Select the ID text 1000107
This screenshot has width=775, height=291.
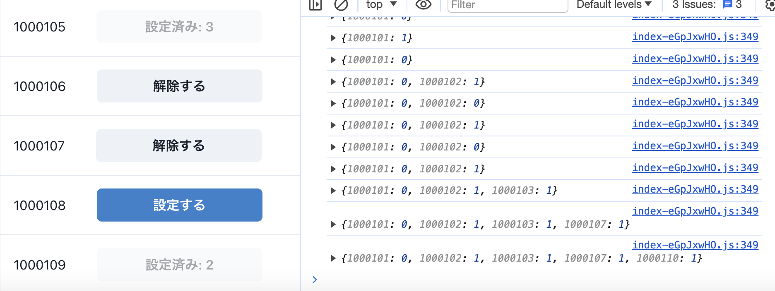pos(39,146)
